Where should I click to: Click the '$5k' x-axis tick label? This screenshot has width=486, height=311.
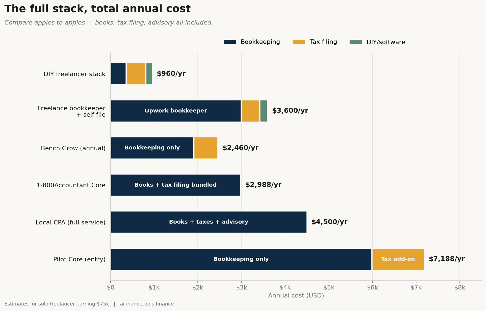(x=329, y=288)
